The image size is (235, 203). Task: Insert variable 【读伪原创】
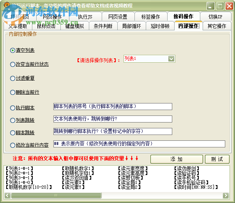click(187, 169)
